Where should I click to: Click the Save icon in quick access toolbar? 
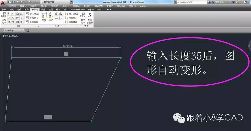point(18,2)
